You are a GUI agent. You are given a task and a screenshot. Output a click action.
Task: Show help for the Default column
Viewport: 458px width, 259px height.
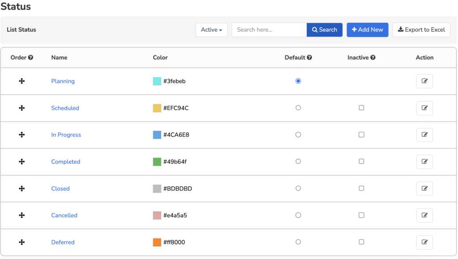tap(310, 58)
